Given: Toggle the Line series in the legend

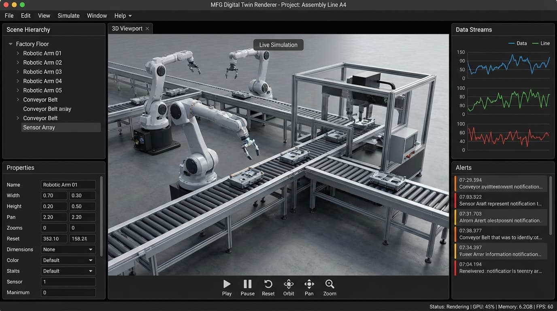Looking at the screenshot, I should pos(541,43).
